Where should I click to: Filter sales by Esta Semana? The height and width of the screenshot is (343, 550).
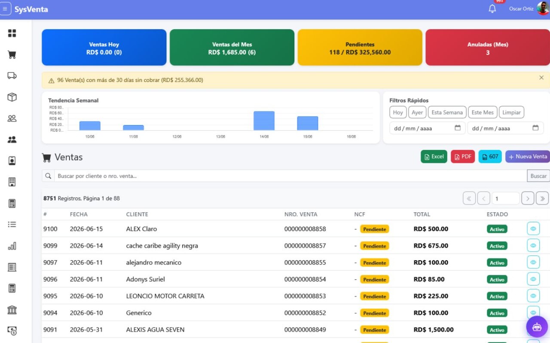pyautogui.click(x=447, y=112)
